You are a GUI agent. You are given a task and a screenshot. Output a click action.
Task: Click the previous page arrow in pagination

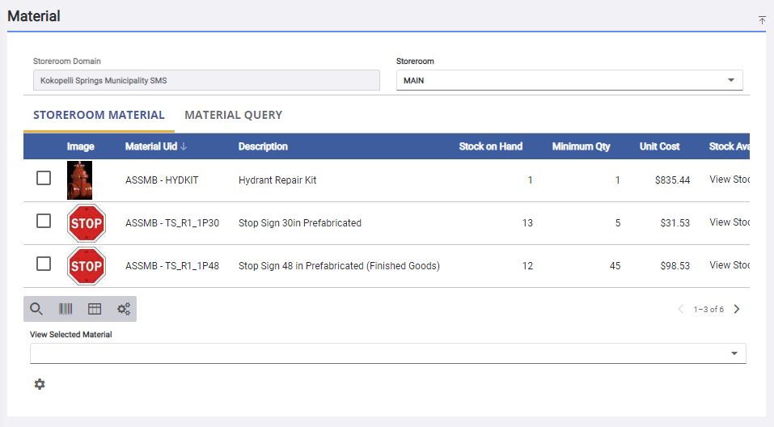pyautogui.click(x=680, y=309)
